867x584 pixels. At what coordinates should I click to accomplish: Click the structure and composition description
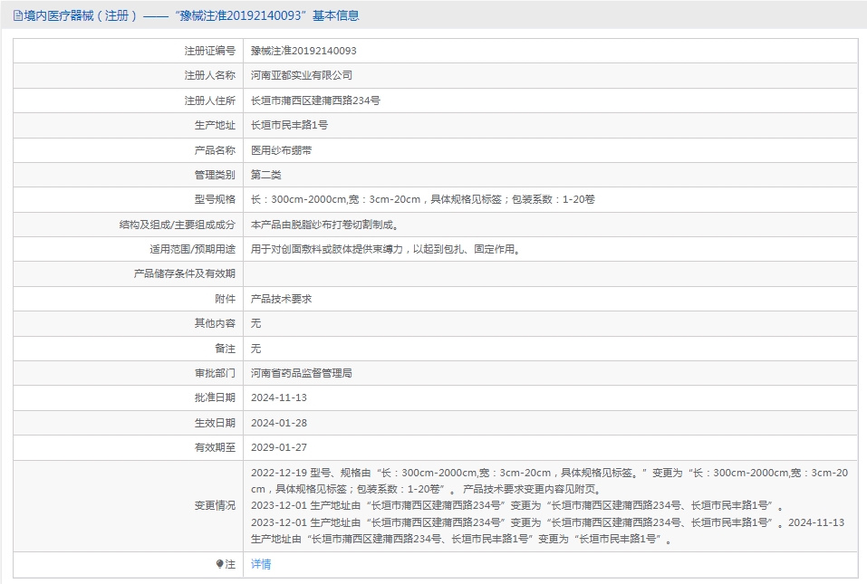pos(324,225)
